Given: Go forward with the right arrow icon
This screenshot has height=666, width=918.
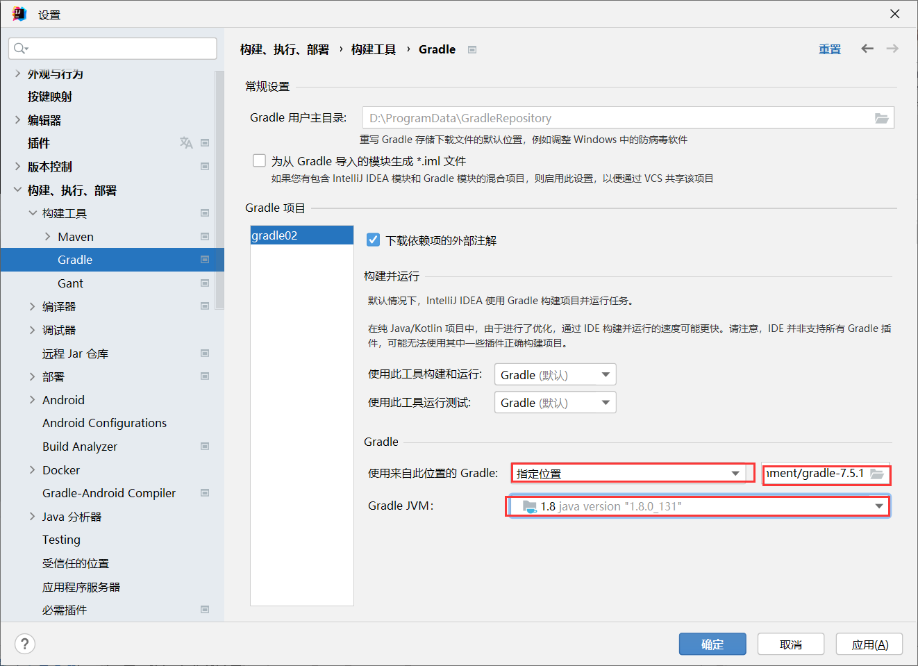Looking at the screenshot, I should [892, 48].
